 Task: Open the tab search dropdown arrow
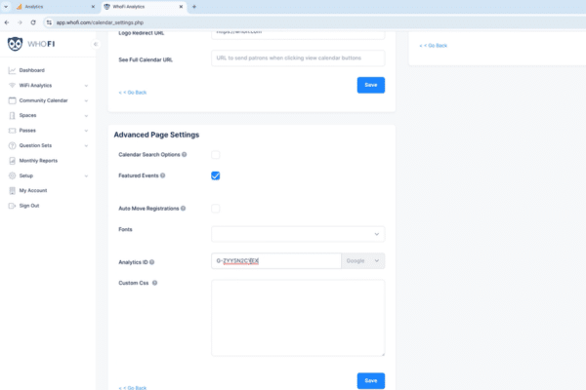[6, 7]
